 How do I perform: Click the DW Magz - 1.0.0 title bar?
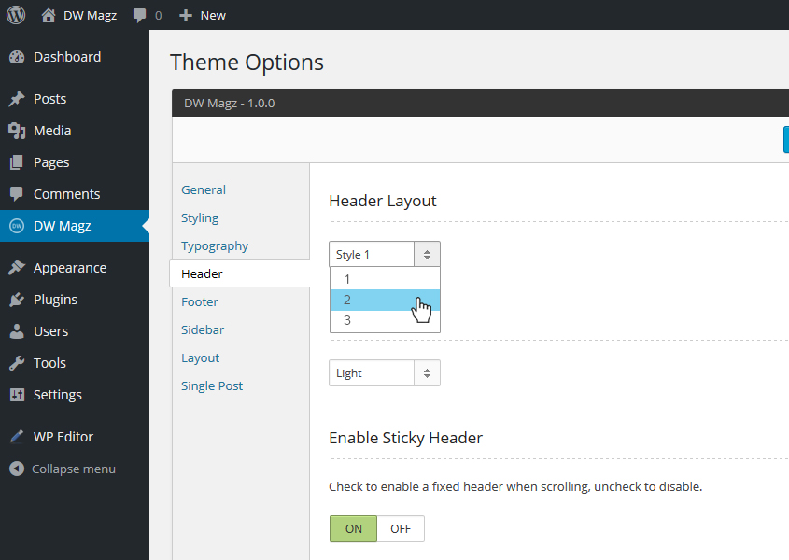coord(480,104)
